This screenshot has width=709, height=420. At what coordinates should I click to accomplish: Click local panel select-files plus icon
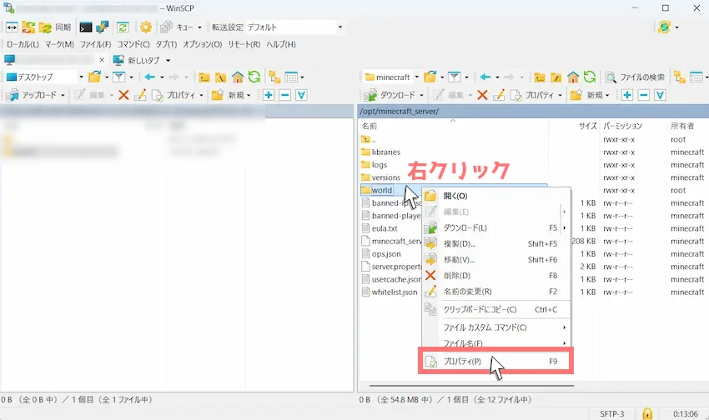(x=269, y=95)
